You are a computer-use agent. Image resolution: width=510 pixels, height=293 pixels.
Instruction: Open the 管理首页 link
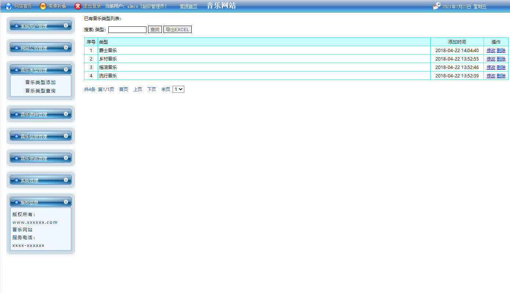(188, 6)
